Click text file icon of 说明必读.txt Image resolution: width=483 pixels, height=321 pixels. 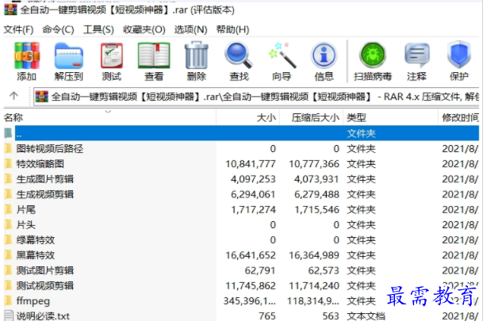8,315
